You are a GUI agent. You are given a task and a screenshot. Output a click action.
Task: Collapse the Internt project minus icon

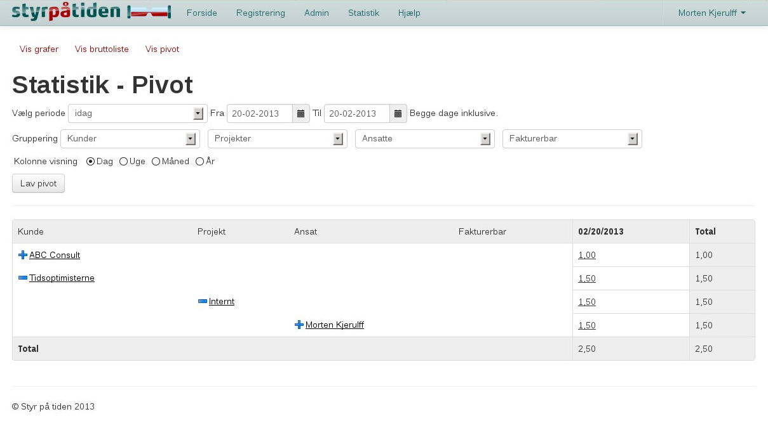click(203, 302)
